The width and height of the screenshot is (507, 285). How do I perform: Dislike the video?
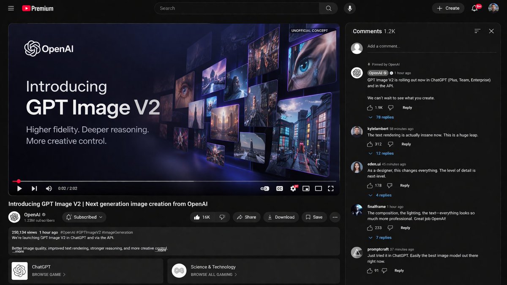[x=222, y=217]
